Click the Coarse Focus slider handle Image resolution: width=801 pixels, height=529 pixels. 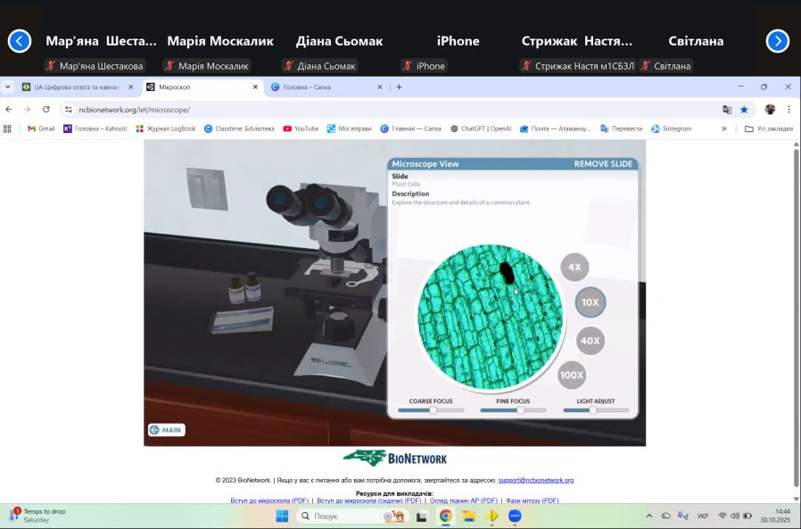[x=433, y=410]
